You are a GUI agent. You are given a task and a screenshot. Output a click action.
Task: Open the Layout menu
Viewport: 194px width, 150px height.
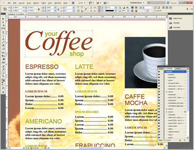click(21, 3)
